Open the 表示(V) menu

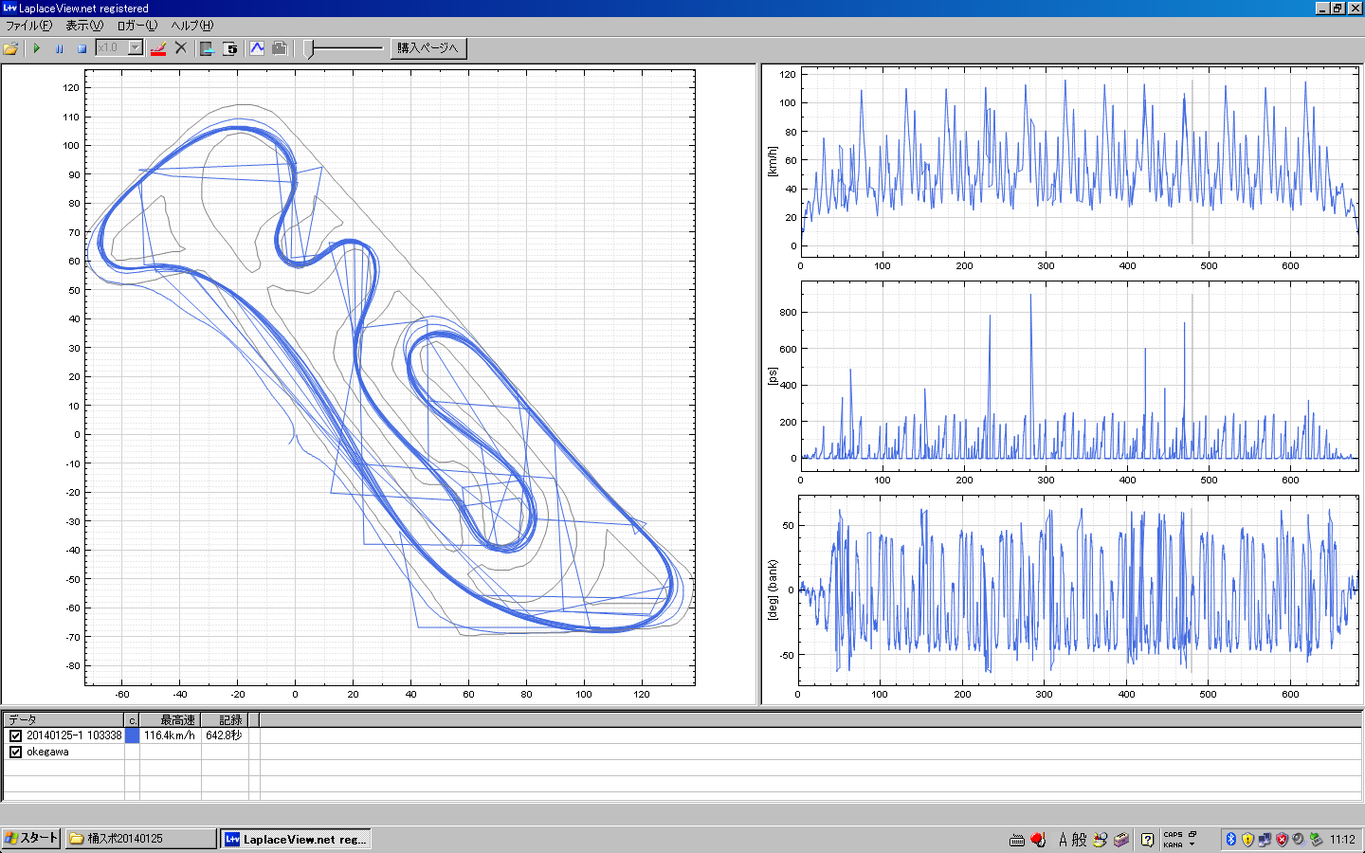point(83,26)
